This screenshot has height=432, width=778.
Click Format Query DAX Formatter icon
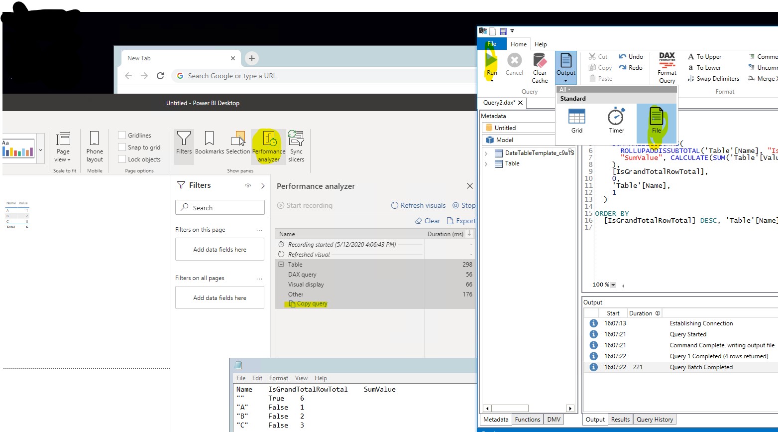(667, 68)
